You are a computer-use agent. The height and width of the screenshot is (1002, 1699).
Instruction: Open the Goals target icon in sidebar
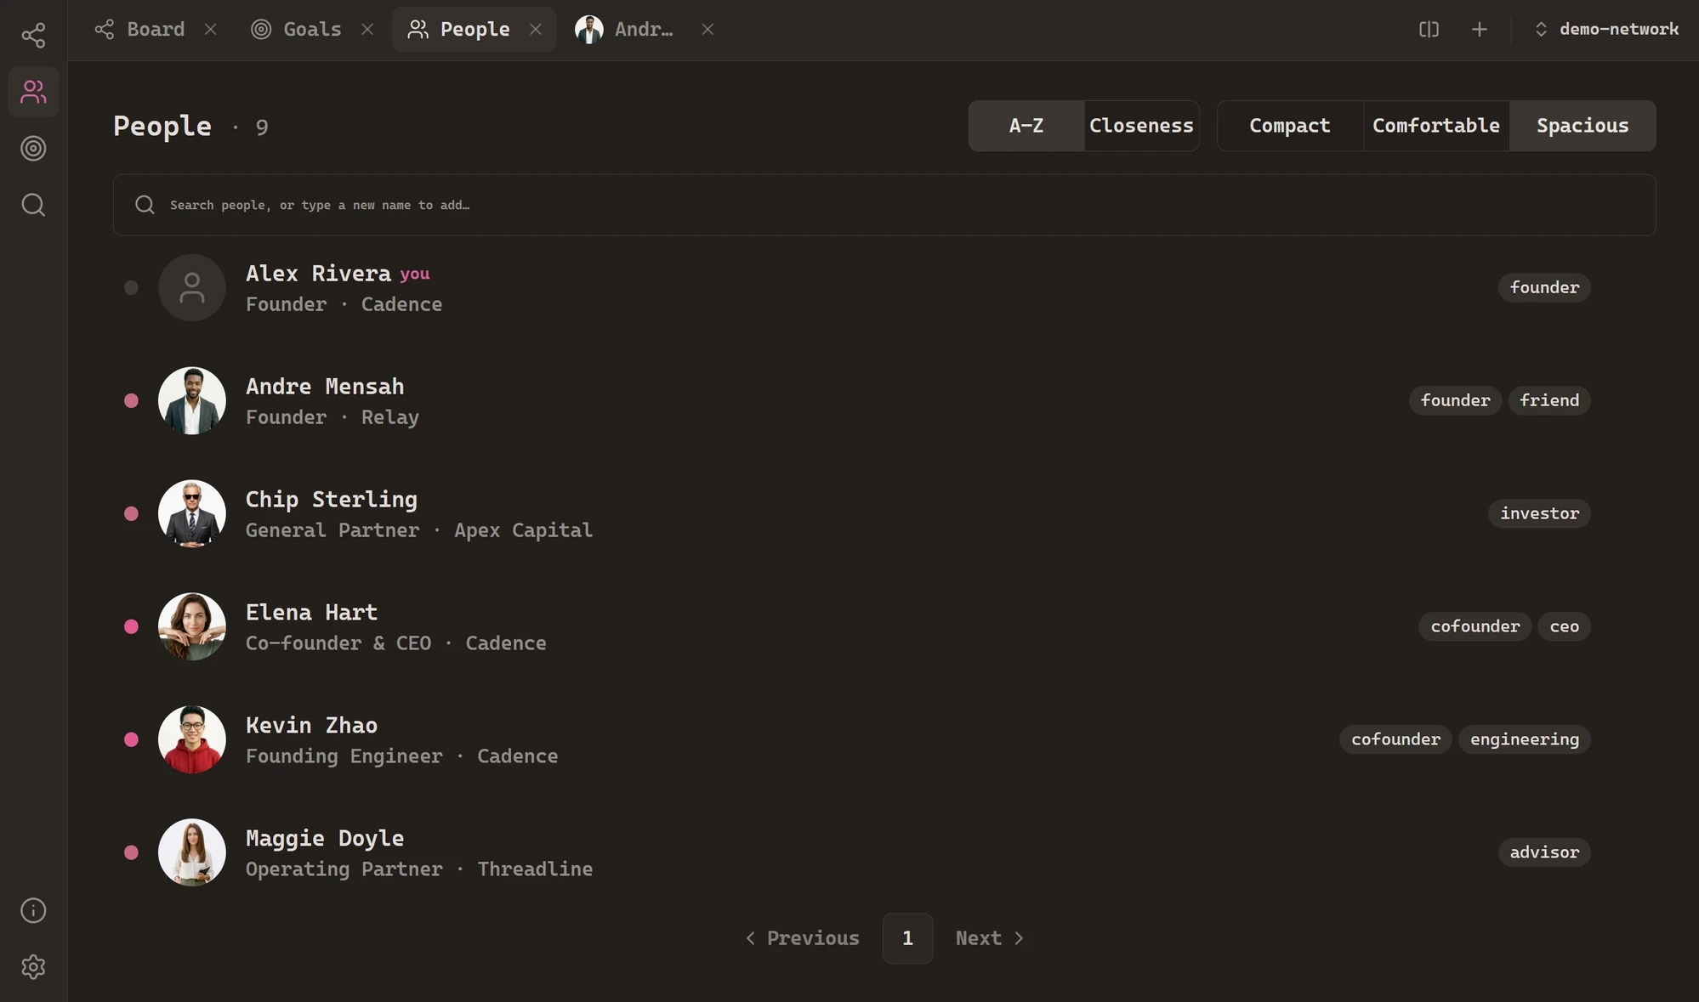point(33,149)
